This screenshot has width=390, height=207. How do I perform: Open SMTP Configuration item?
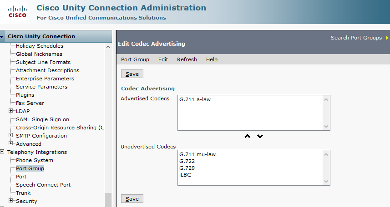click(x=41, y=136)
